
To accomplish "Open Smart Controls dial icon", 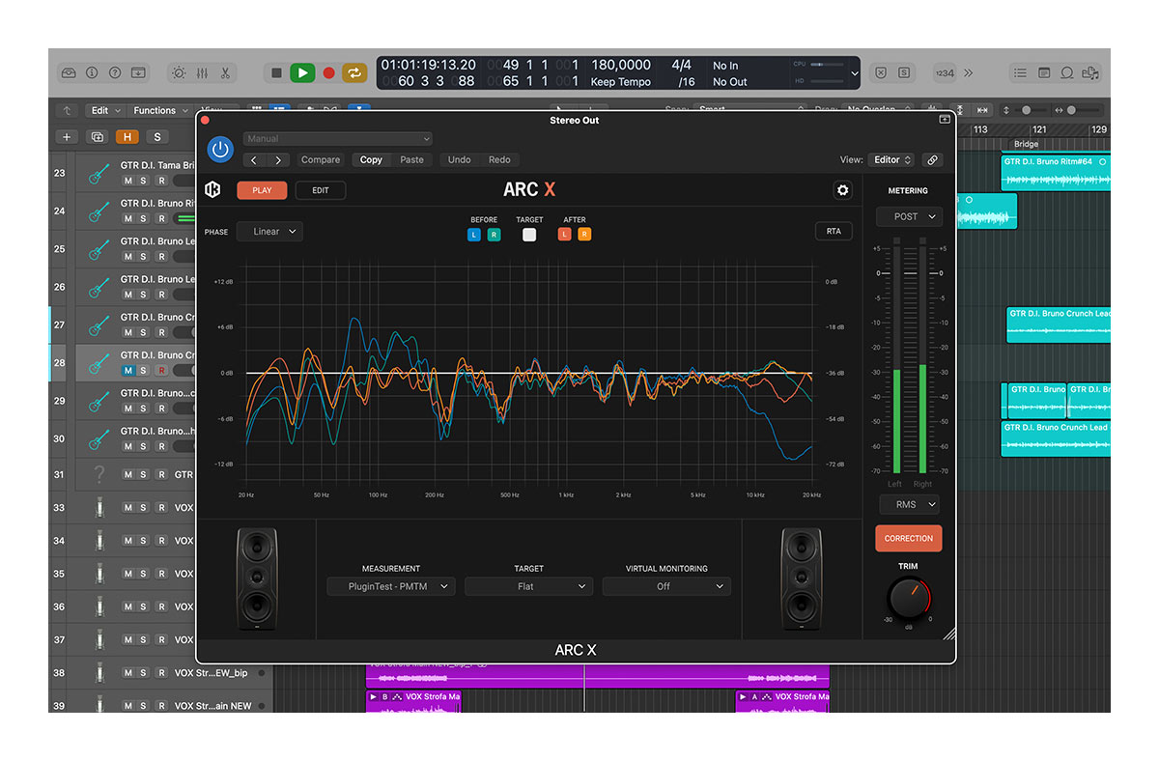I will (179, 72).
